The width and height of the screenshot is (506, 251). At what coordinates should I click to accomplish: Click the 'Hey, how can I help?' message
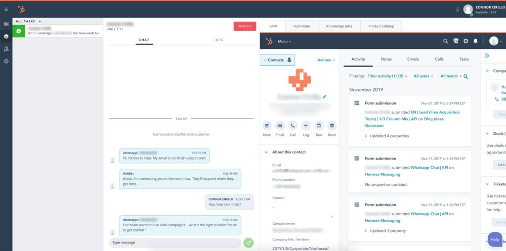click(x=229, y=202)
